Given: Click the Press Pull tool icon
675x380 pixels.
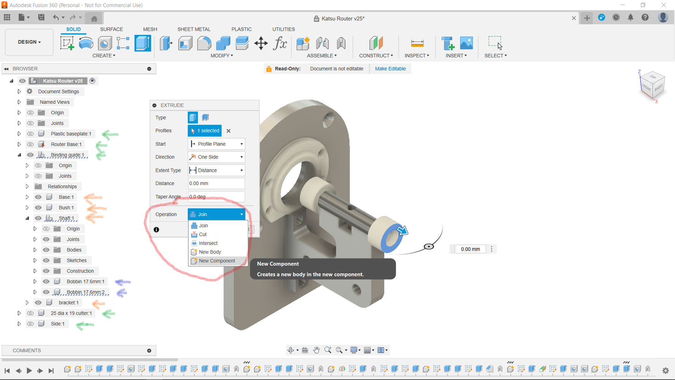Looking at the screenshot, I should click(166, 43).
